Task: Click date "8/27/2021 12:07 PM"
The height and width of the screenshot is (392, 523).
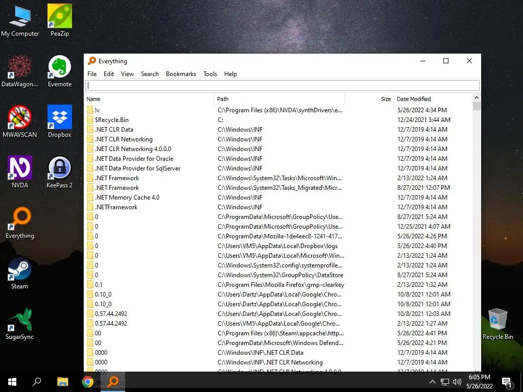Action: [423, 188]
